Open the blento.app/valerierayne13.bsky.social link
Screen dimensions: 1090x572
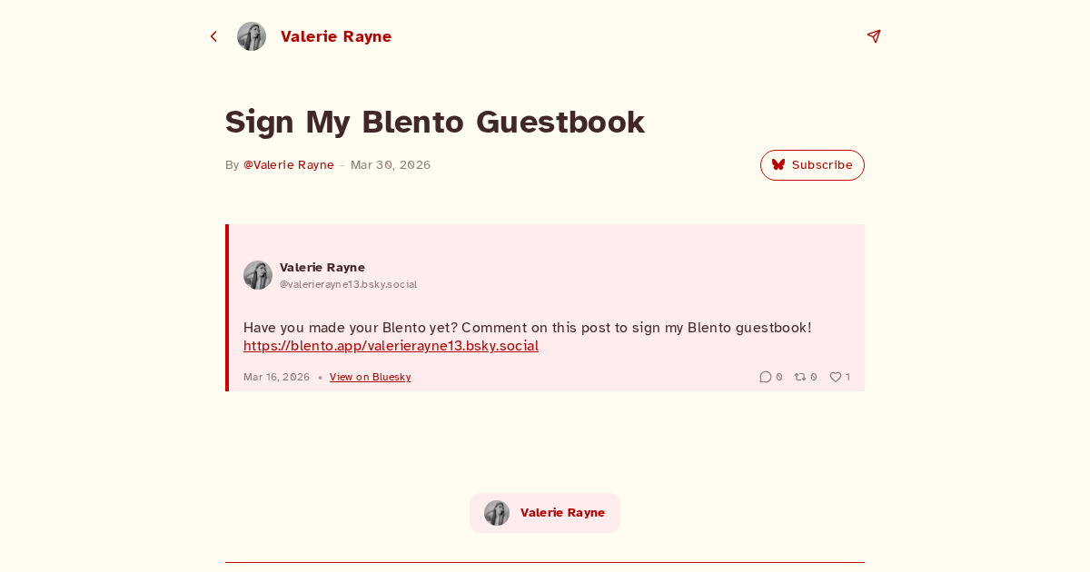coord(391,346)
